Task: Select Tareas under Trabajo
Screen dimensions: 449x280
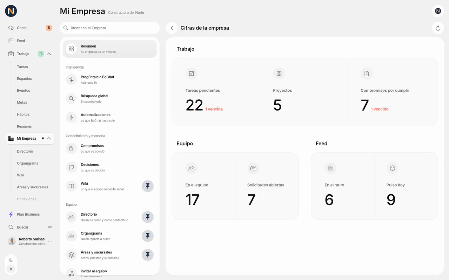Action: coord(22,67)
